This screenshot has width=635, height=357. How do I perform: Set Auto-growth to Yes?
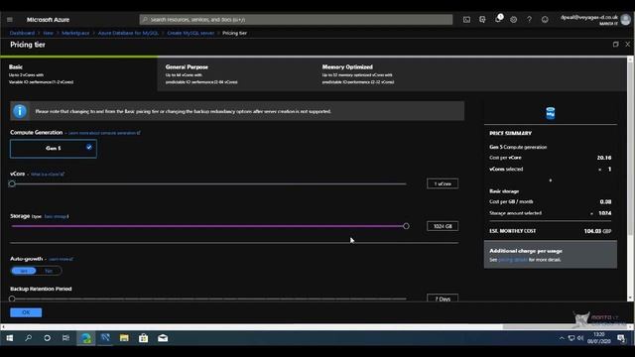24,271
